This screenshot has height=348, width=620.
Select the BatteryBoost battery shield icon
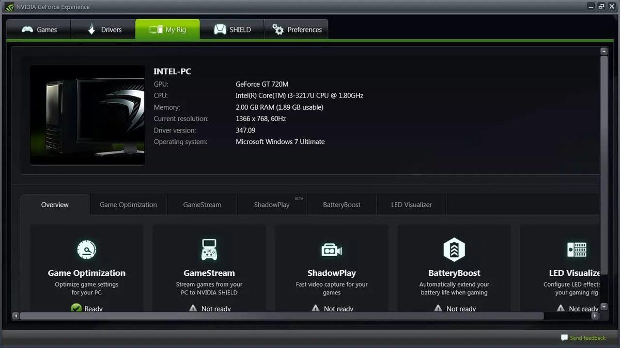[x=454, y=250]
